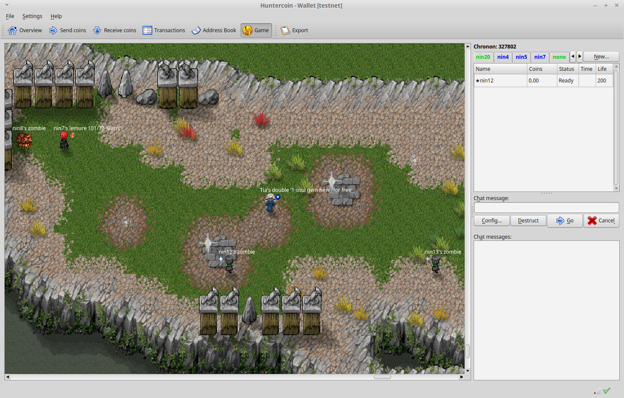Click the map scroll-right arrow

[462, 377]
